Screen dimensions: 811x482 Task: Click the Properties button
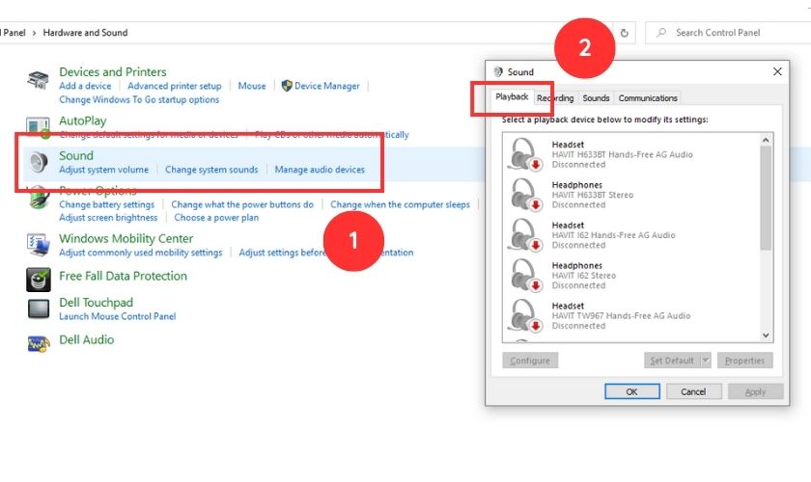point(744,361)
